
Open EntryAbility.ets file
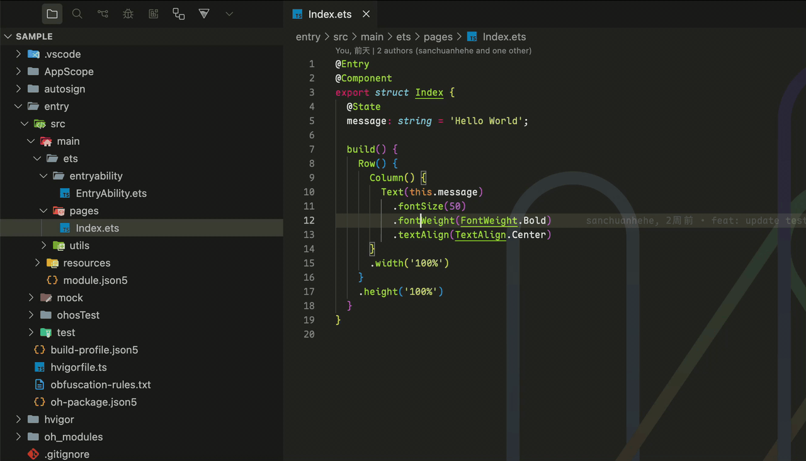pyautogui.click(x=111, y=193)
